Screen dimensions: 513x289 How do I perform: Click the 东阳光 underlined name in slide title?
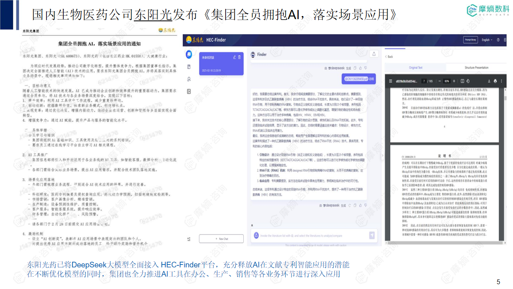[152, 14]
